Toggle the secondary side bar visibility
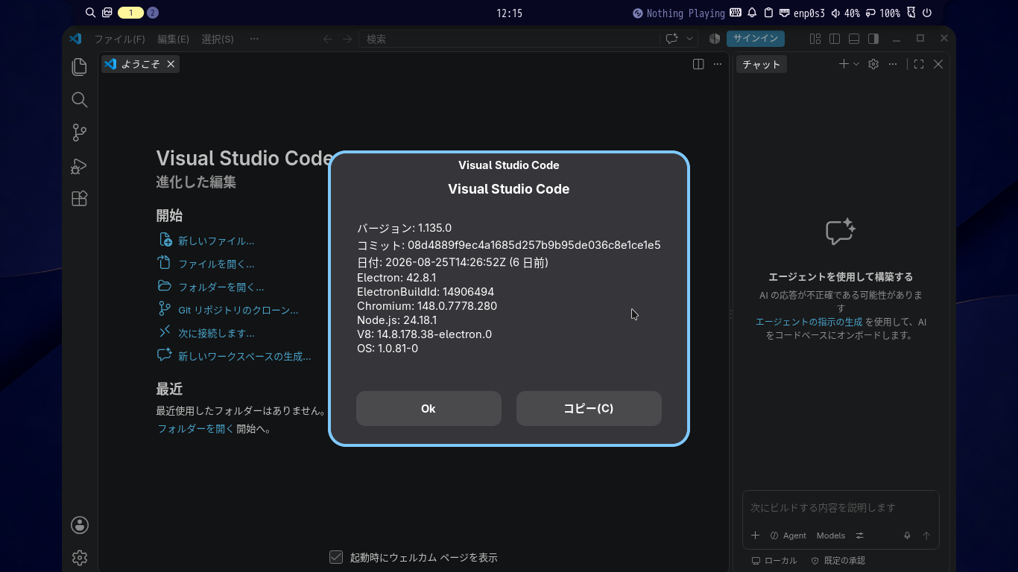Image resolution: width=1018 pixels, height=572 pixels. (873, 39)
